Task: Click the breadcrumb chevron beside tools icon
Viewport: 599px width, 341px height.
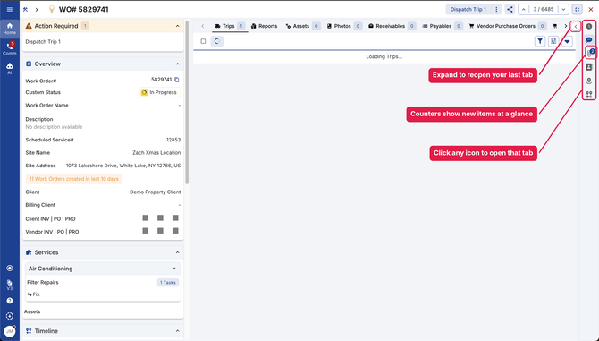Action: click(x=37, y=10)
